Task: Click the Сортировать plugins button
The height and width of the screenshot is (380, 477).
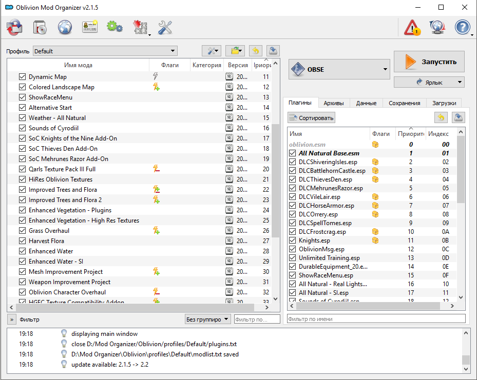Action: pos(311,117)
